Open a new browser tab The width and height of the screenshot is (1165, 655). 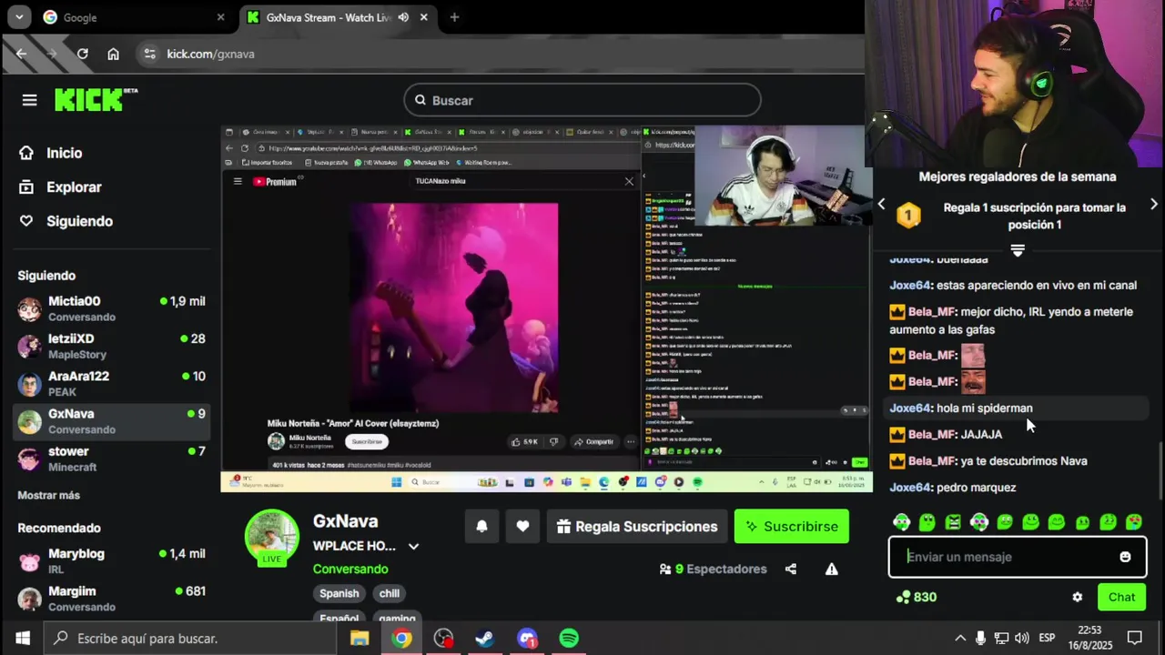tap(454, 17)
